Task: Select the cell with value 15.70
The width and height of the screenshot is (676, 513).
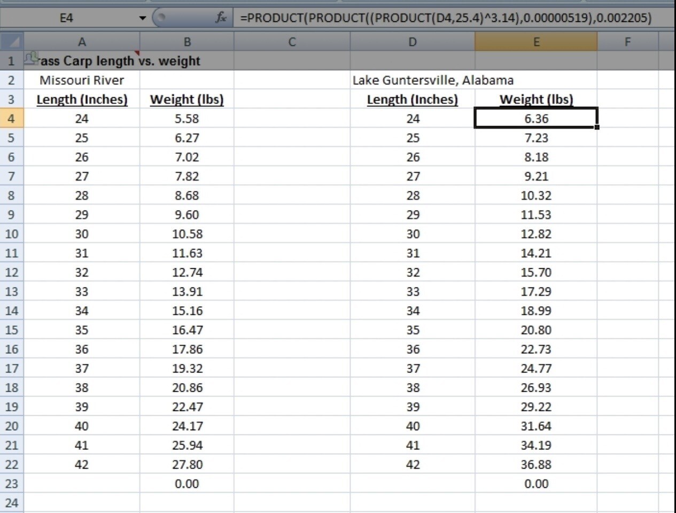Action: [536, 273]
